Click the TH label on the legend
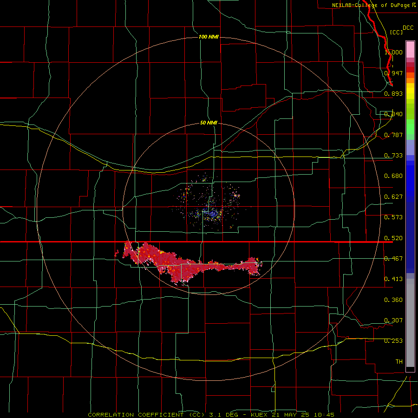Screen dimensions: 418x418 399,362
